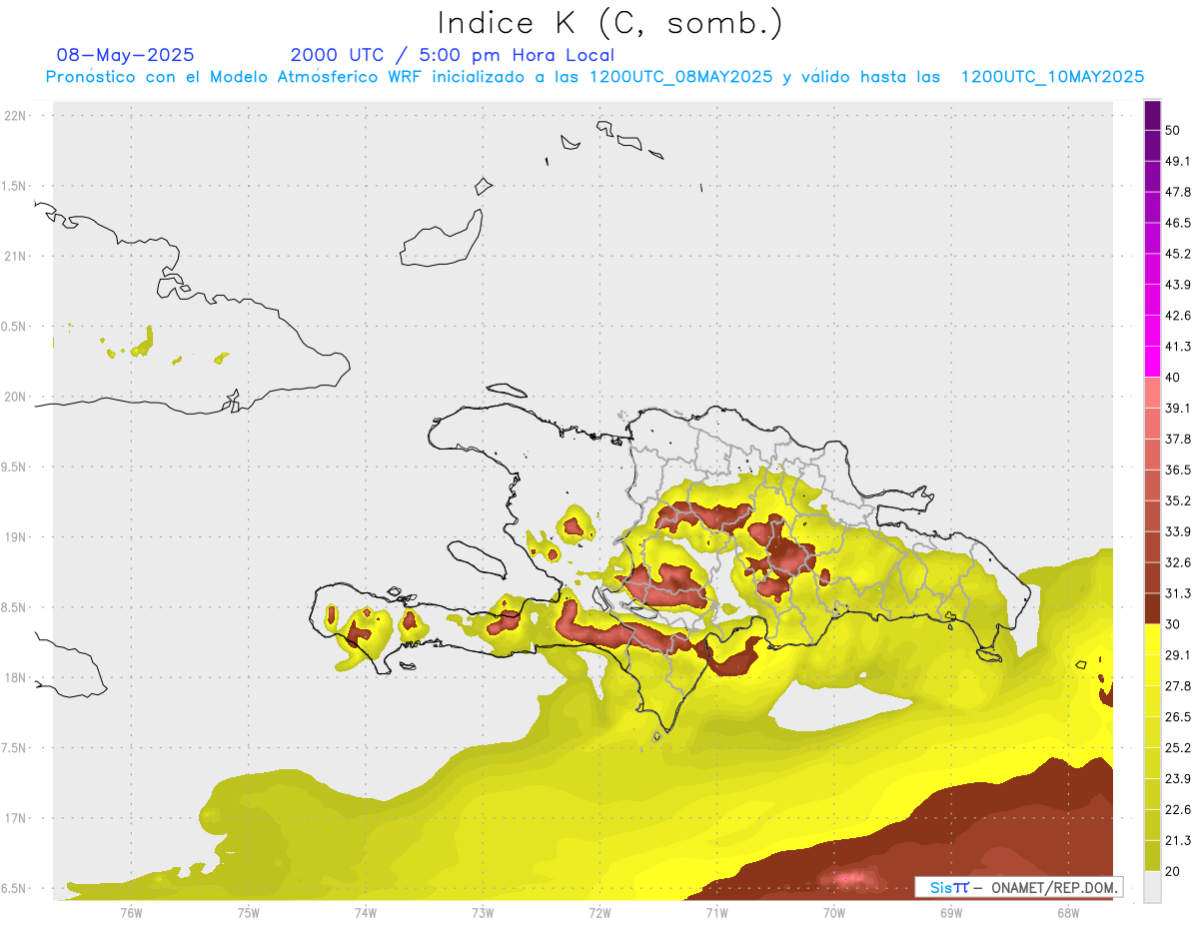The width and height of the screenshot is (1199, 926).
Task: Click the "47.8" colorbar value
Action: point(1178,192)
